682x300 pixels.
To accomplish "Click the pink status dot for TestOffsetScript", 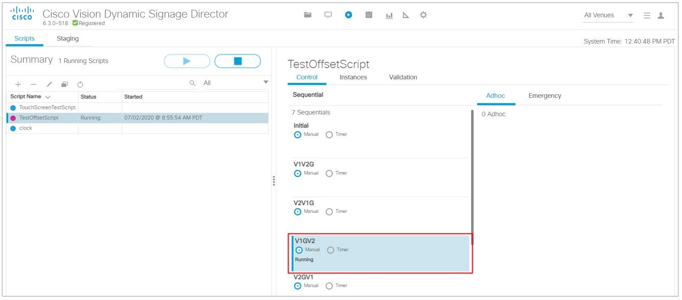I will (x=13, y=118).
